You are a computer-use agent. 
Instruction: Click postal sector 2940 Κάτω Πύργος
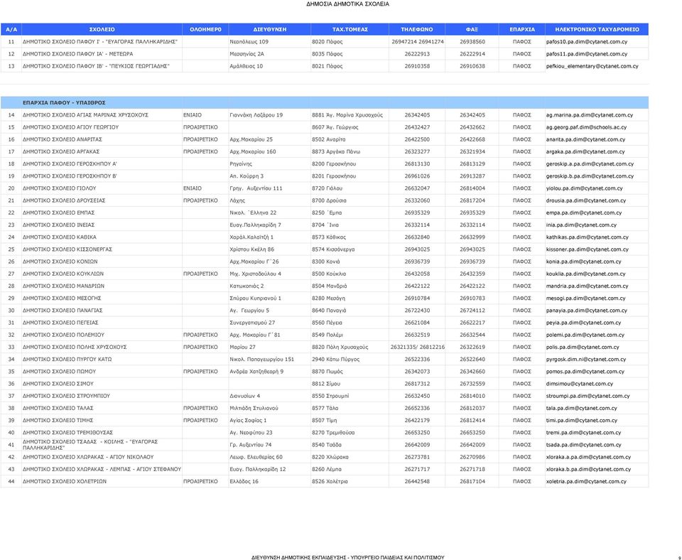(336, 360)
